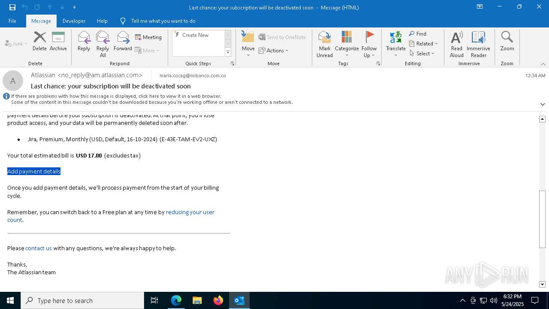Expand the Quick Steps gallery
549x309 pixels.
click(x=228, y=52)
